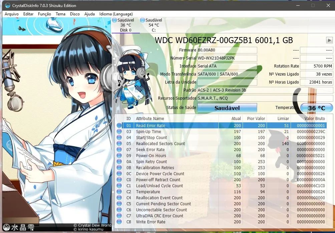The image size is (335, 233).
Task: Click the CrystalDiskInfo title bar app icon
Action: click(7, 5)
